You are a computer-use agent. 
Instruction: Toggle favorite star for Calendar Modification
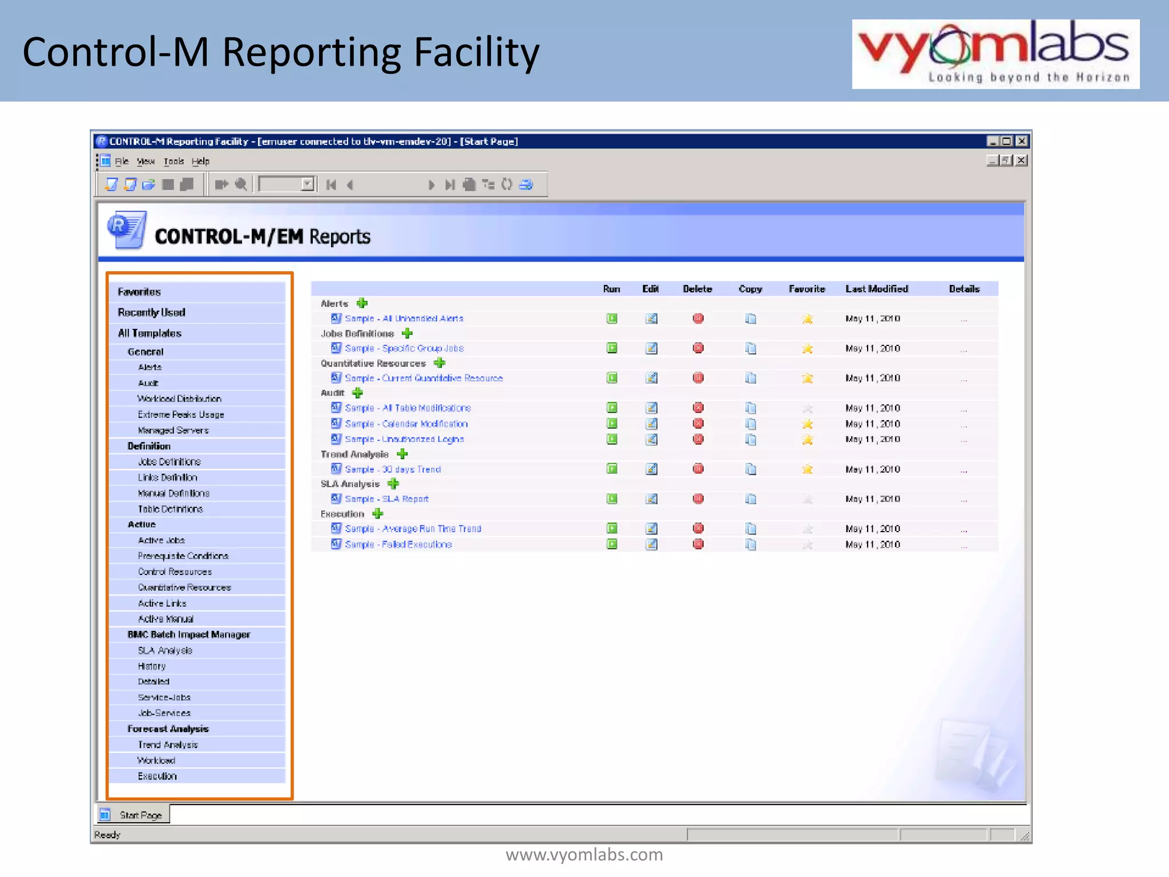[x=807, y=424]
